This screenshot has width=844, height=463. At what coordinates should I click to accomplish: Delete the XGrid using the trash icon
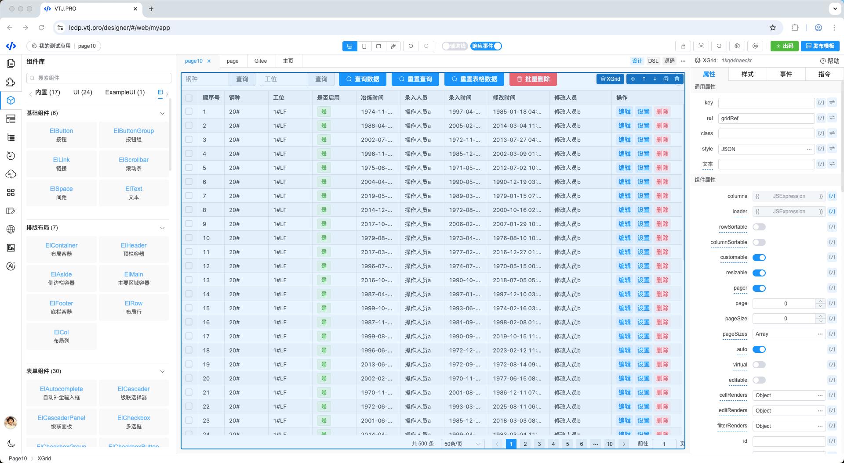(677, 79)
